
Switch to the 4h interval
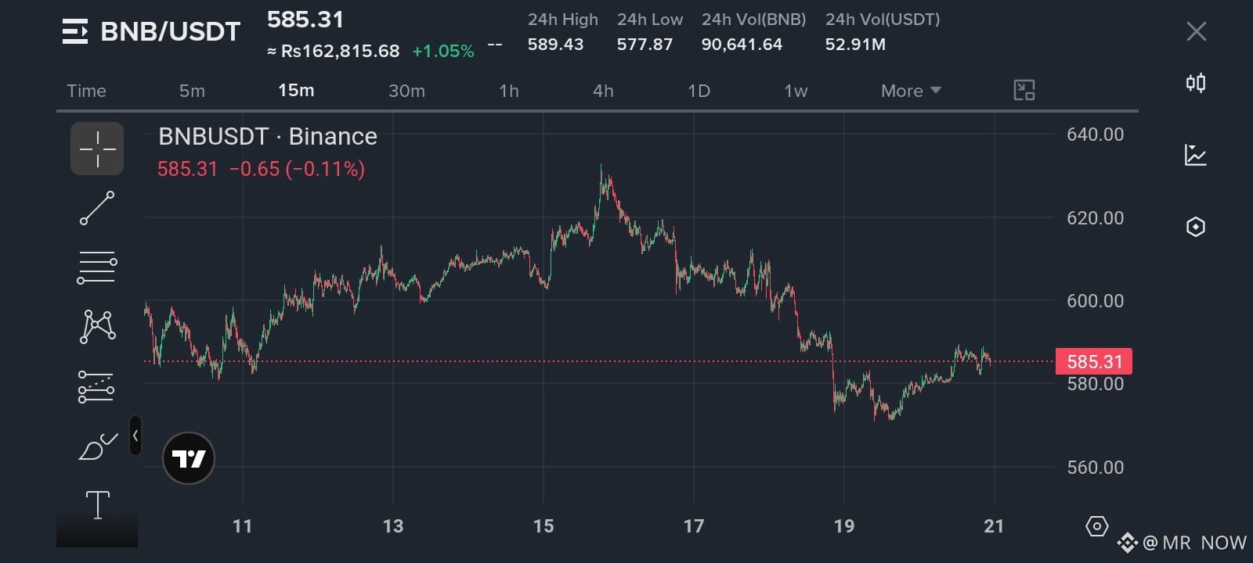click(603, 91)
